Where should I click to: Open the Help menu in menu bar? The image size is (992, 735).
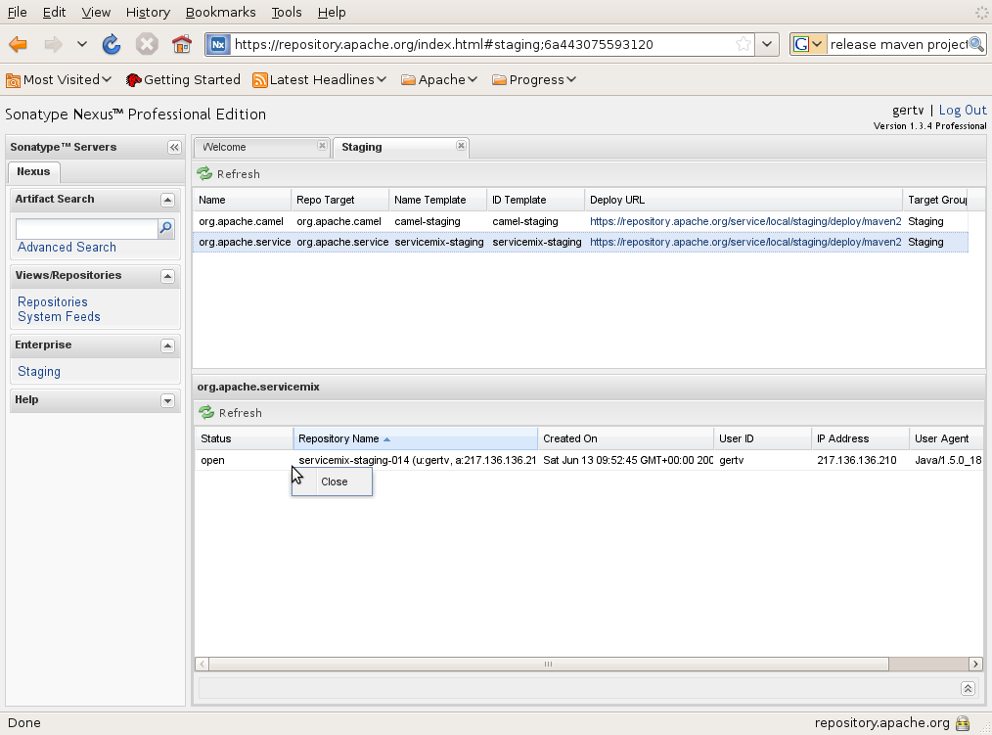point(332,12)
